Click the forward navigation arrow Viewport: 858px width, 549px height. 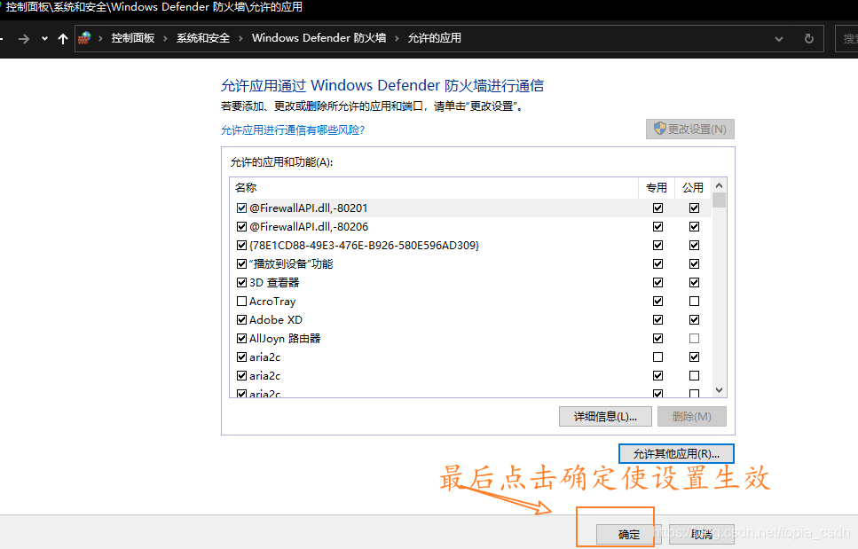click(24, 39)
